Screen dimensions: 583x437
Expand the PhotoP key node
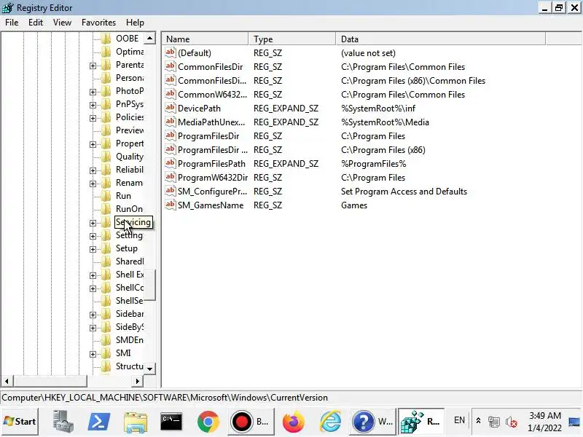click(93, 92)
